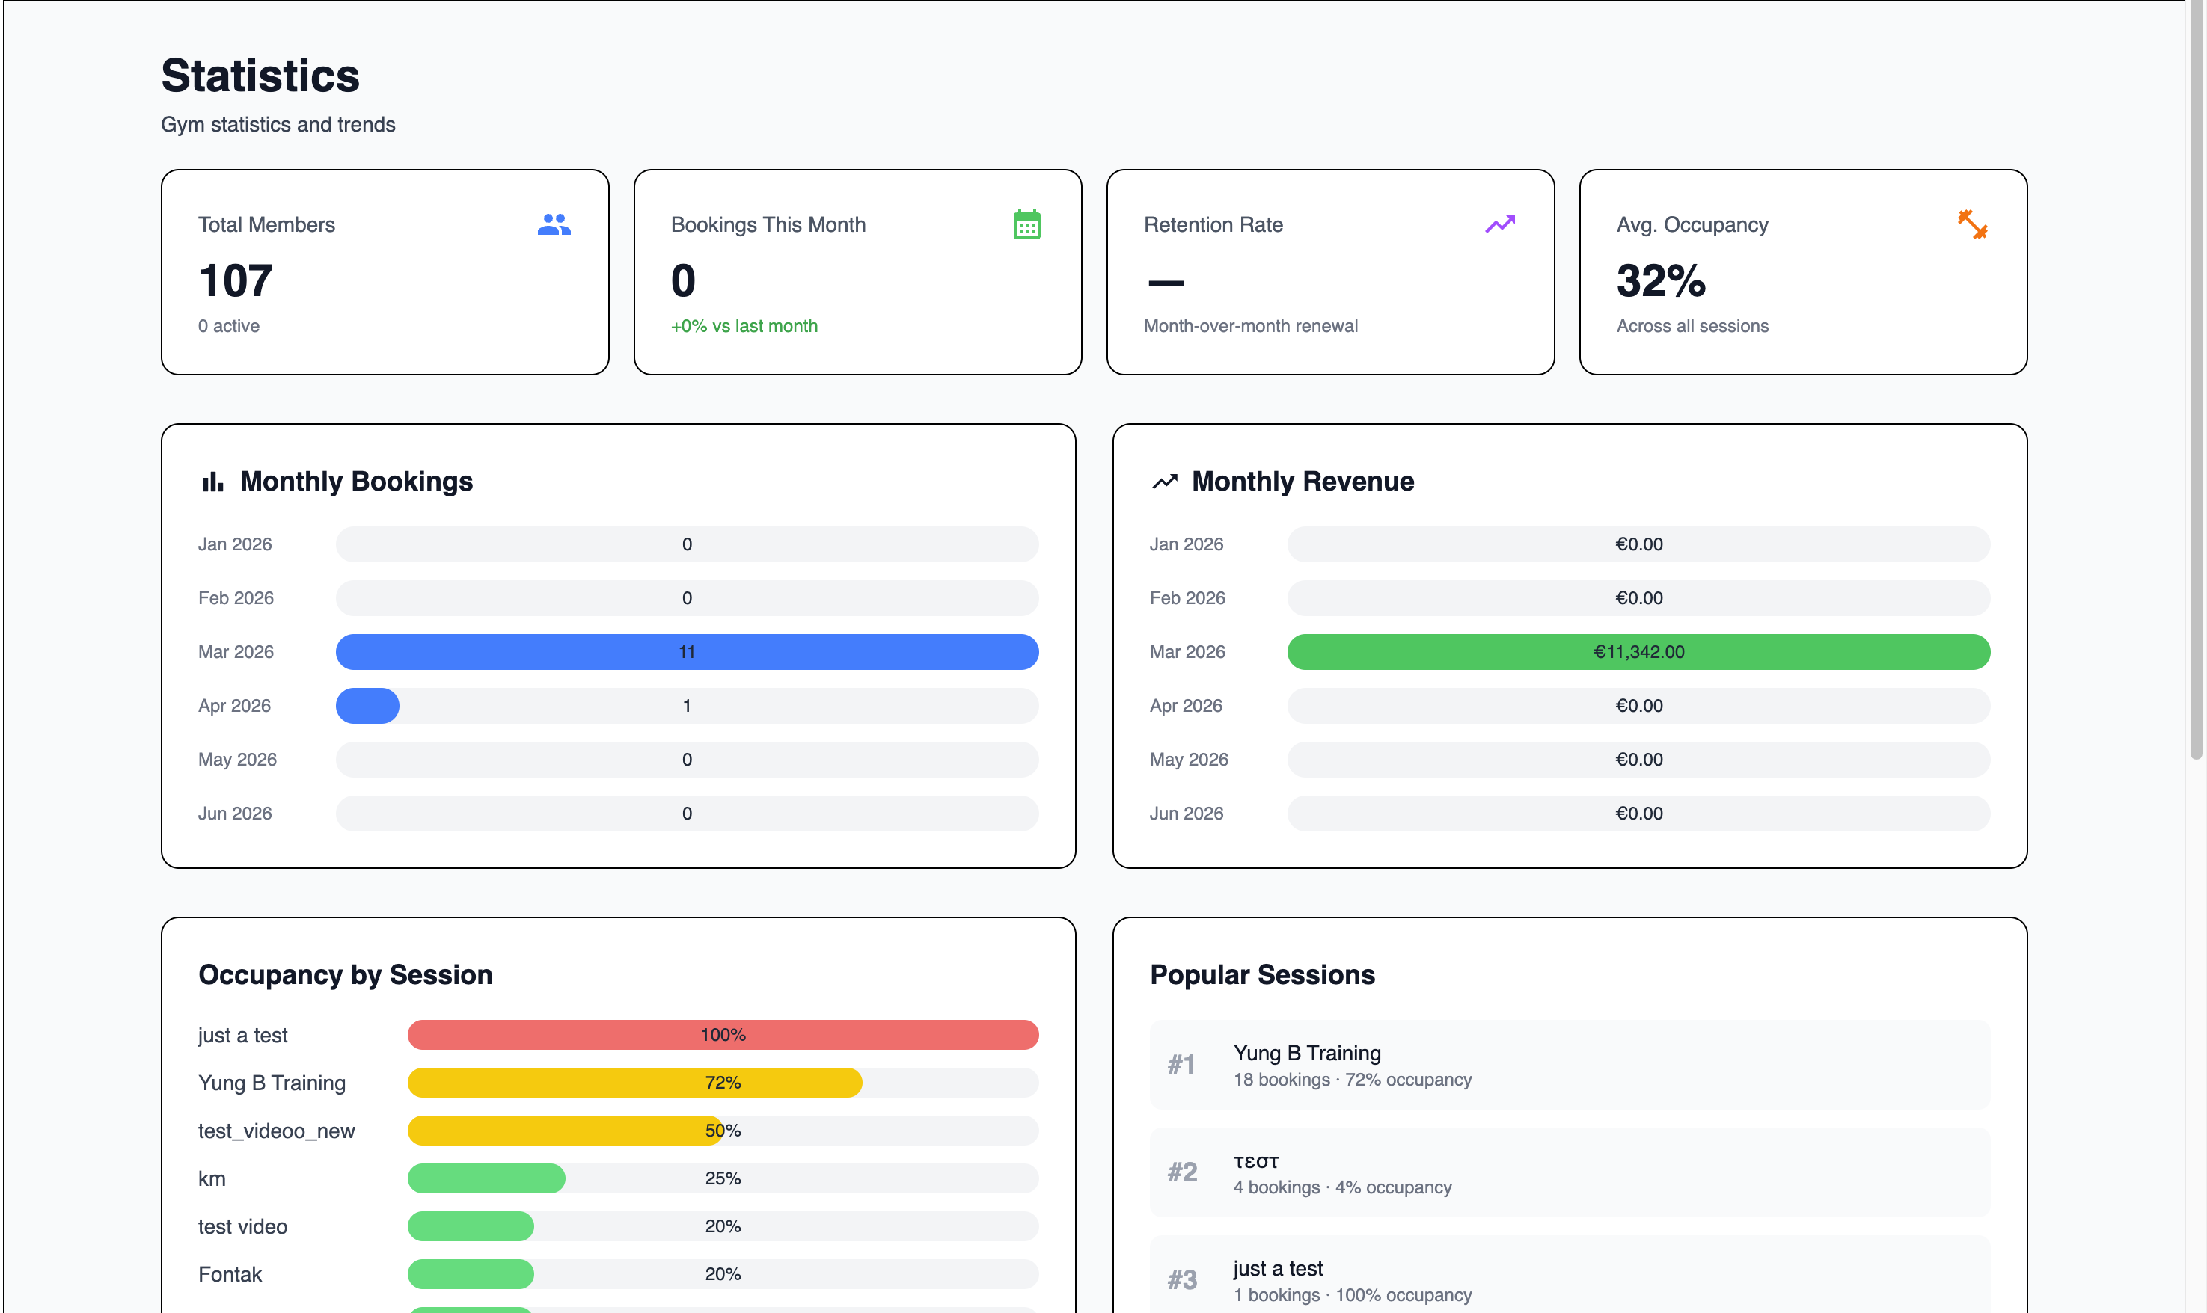This screenshot has height=1313, width=2207.
Task: Click the test video 20% occupancy bar
Action: click(723, 1226)
